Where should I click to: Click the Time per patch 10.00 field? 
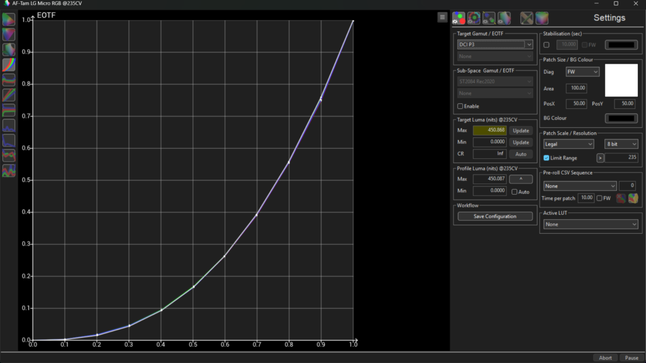coord(586,198)
